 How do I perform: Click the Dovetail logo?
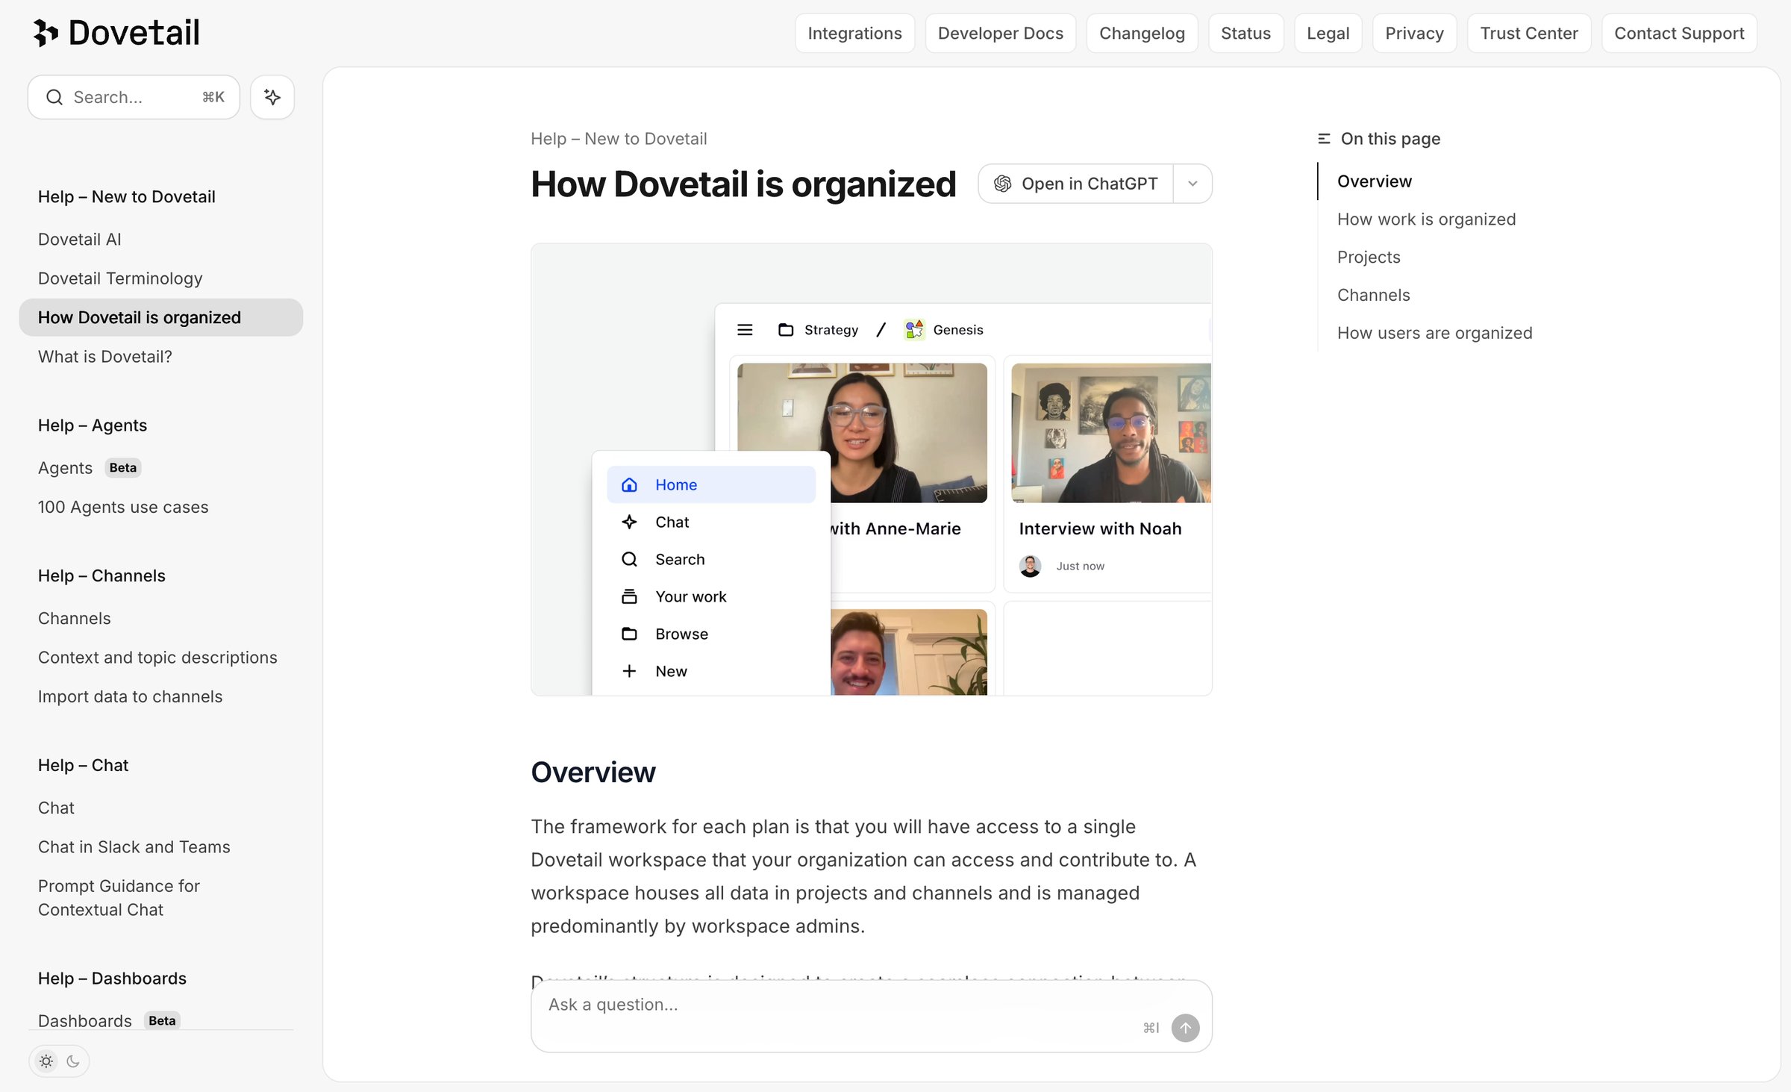point(116,33)
